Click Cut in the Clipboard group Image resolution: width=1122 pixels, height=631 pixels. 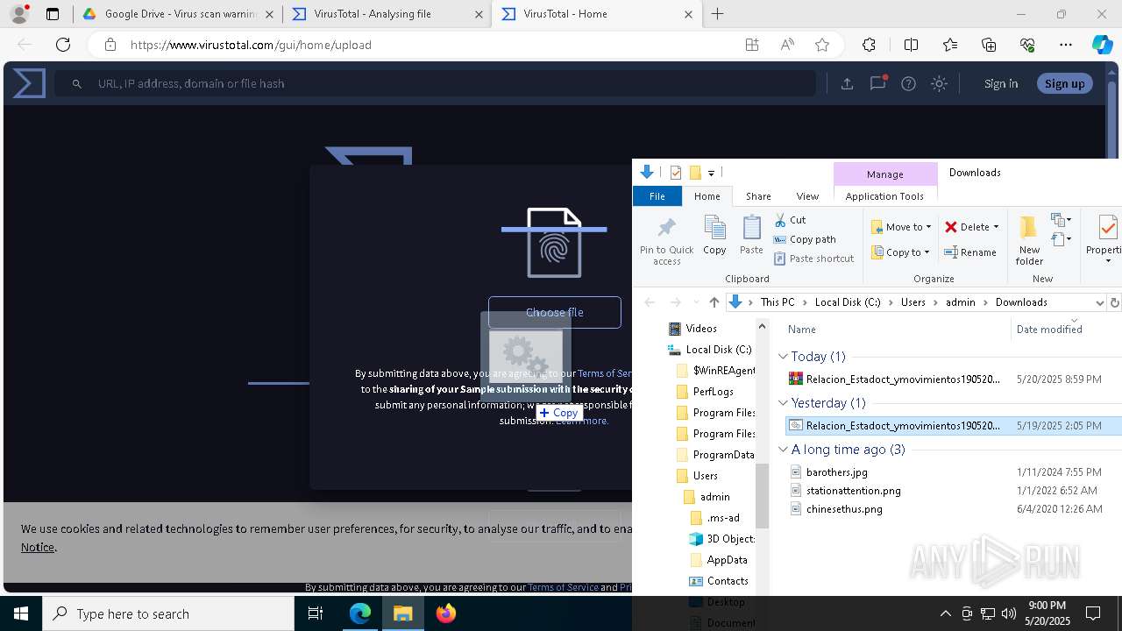[790, 220]
